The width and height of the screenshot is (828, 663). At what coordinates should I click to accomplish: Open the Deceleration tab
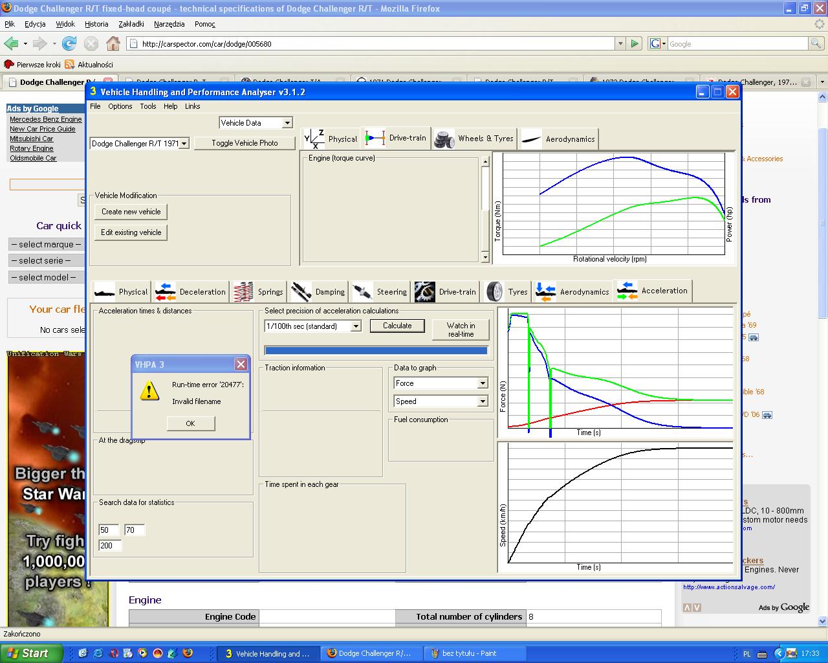[x=191, y=291]
